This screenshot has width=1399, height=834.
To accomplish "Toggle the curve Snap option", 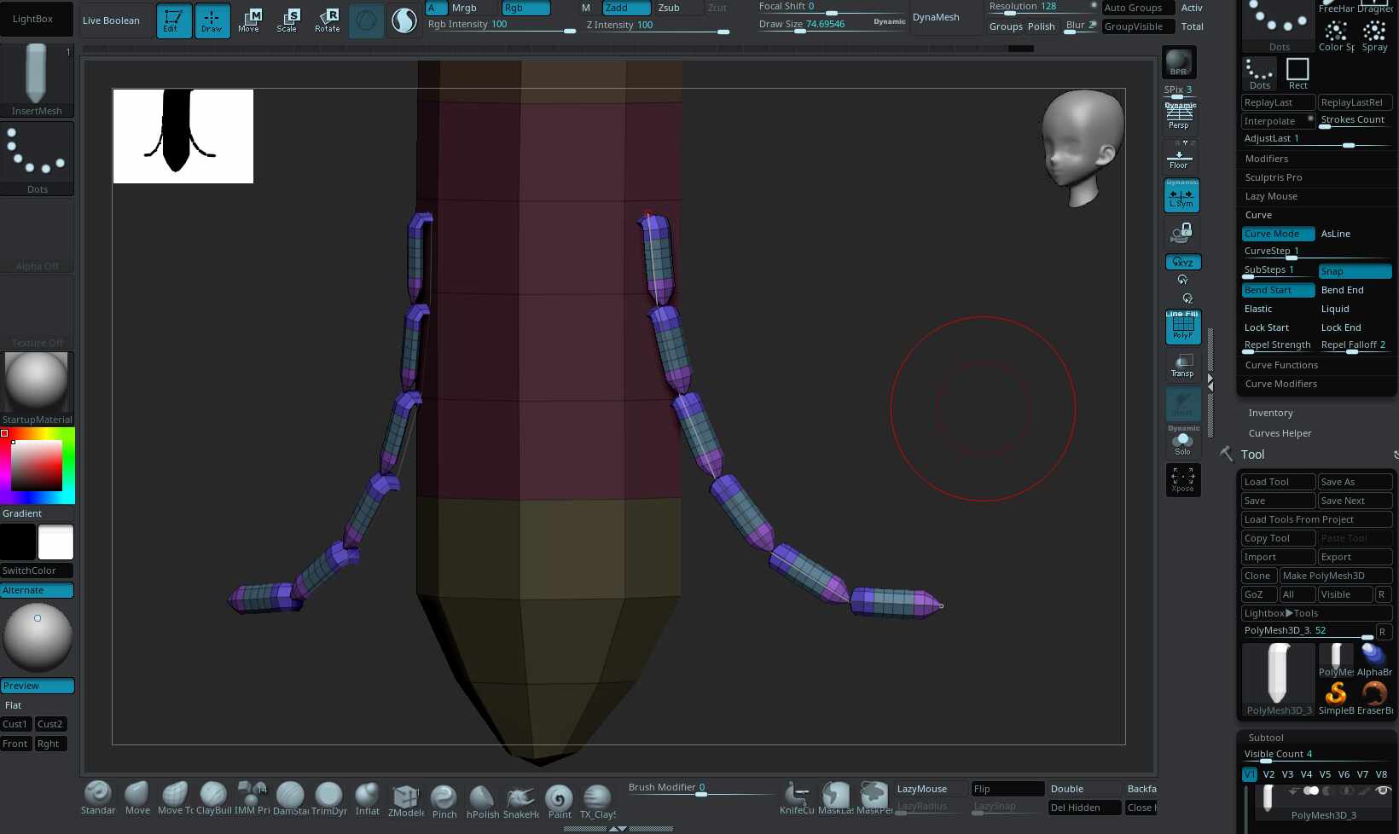I will click(1355, 271).
